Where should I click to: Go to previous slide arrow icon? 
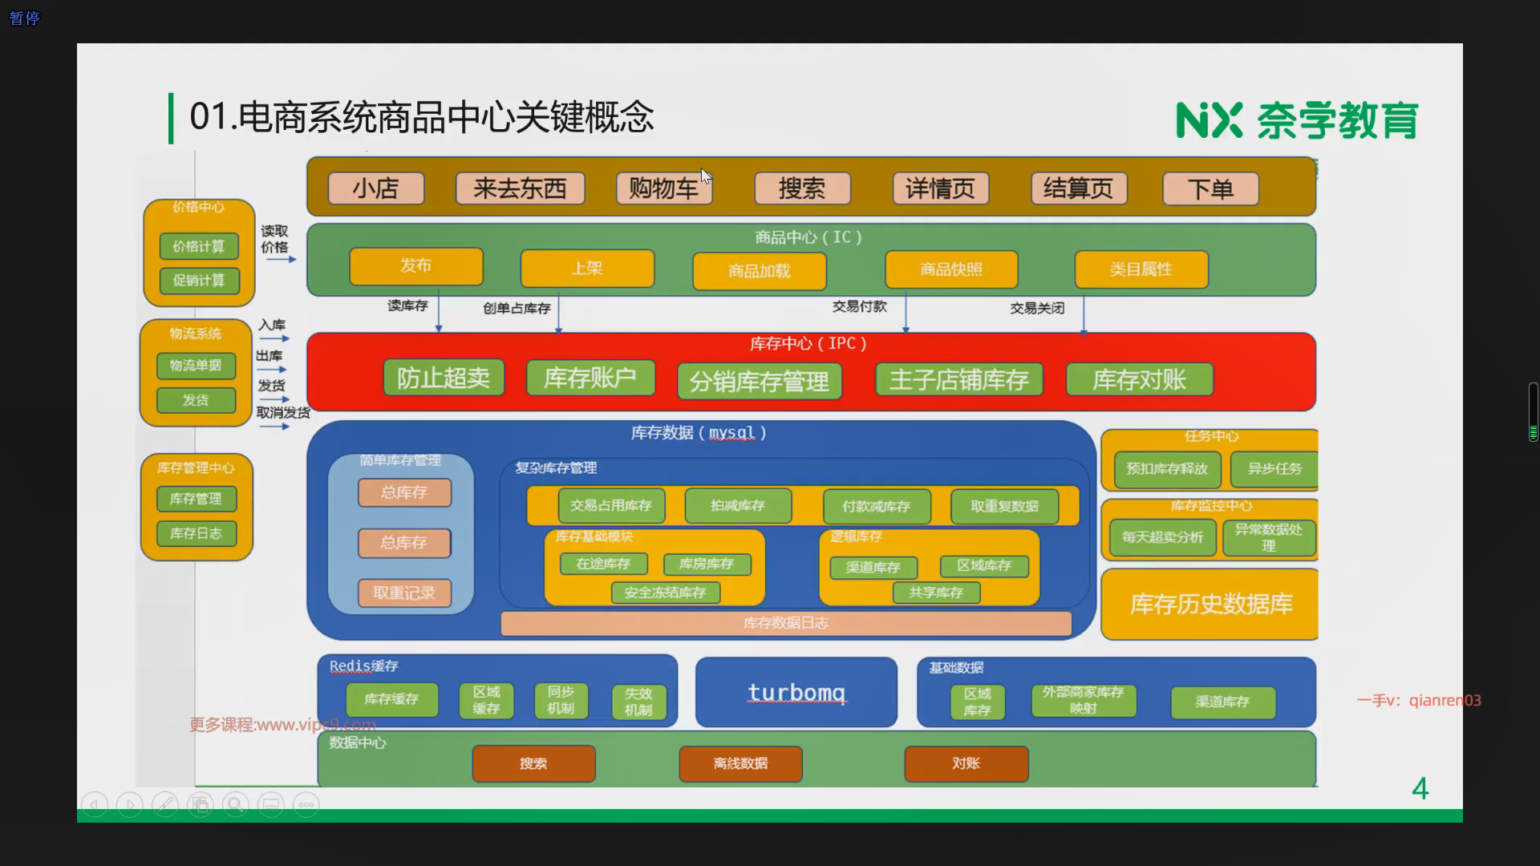pyautogui.click(x=95, y=804)
